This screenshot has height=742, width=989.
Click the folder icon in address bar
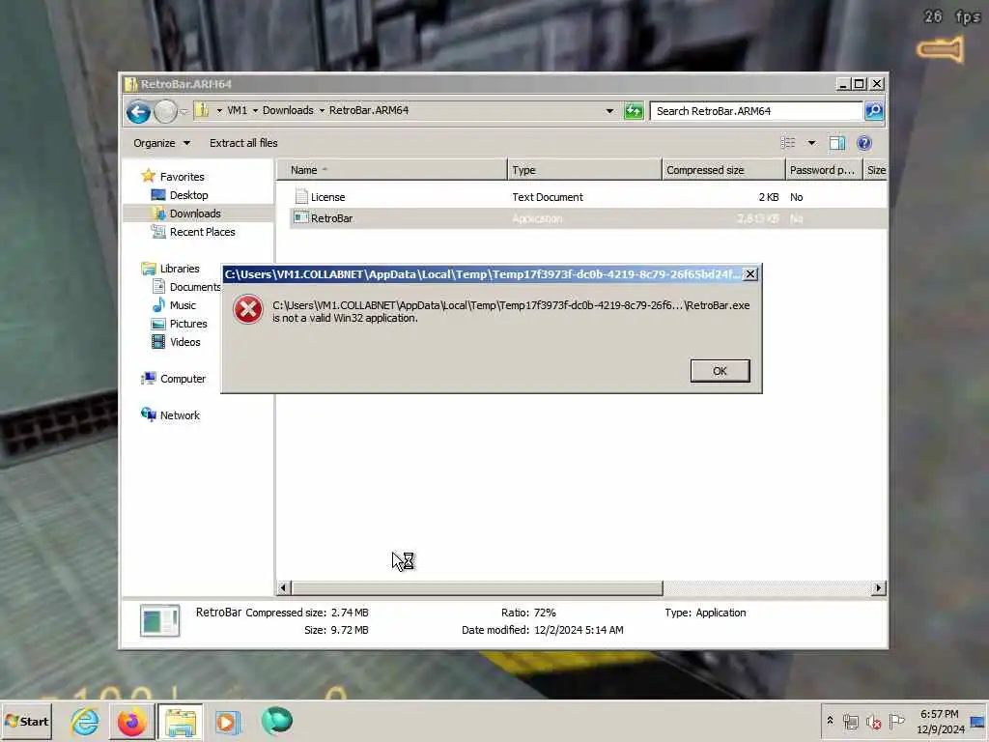click(201, 110)
